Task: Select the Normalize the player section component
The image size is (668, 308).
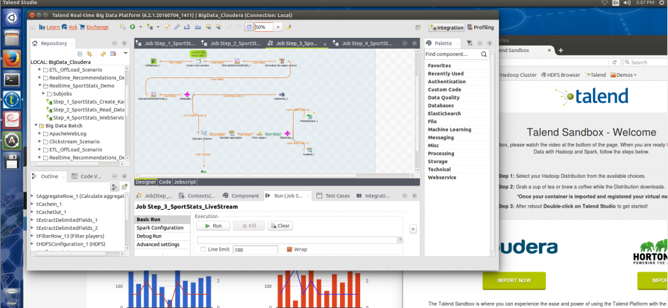Action: (x=282, y=61)
